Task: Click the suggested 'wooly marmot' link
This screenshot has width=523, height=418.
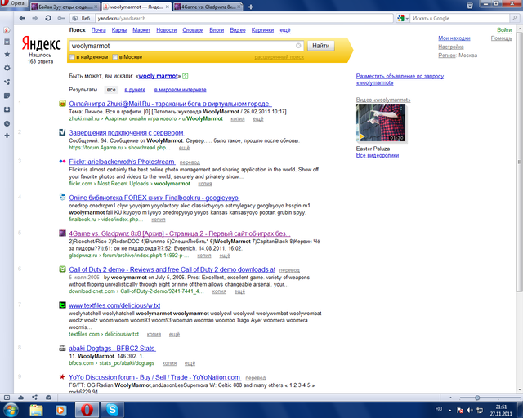Action: coord(158,76)
